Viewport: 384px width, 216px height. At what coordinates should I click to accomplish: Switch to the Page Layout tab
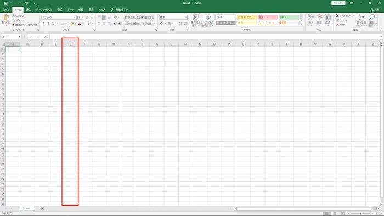coord(44,10)
